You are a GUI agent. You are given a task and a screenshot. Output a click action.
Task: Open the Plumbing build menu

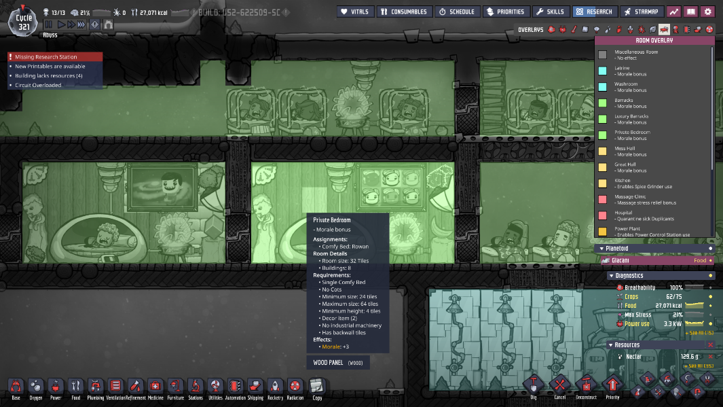click(96, 387)
